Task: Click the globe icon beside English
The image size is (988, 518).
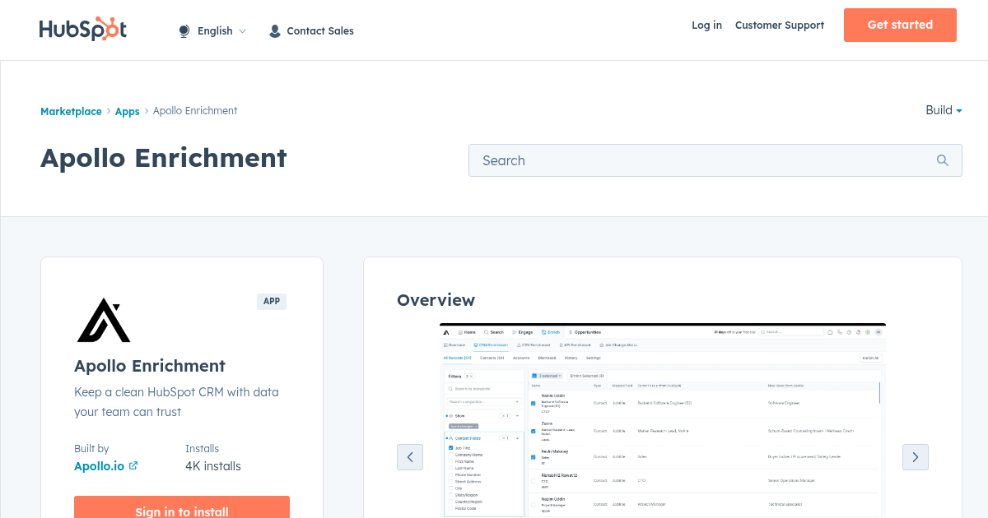Action: tap(183, 30)
